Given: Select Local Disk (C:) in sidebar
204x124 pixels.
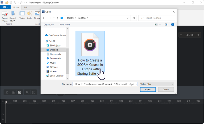Looking at the screenshot, I should point(55,76).
